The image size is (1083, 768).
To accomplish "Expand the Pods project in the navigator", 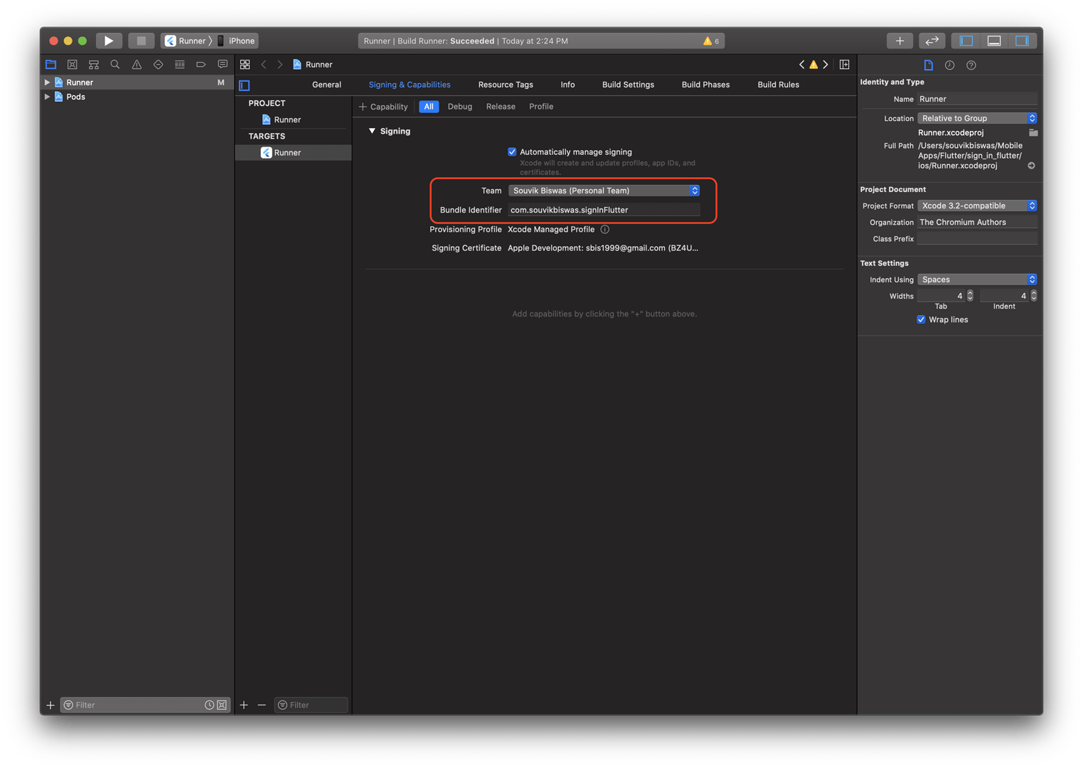I will point(47,97).
